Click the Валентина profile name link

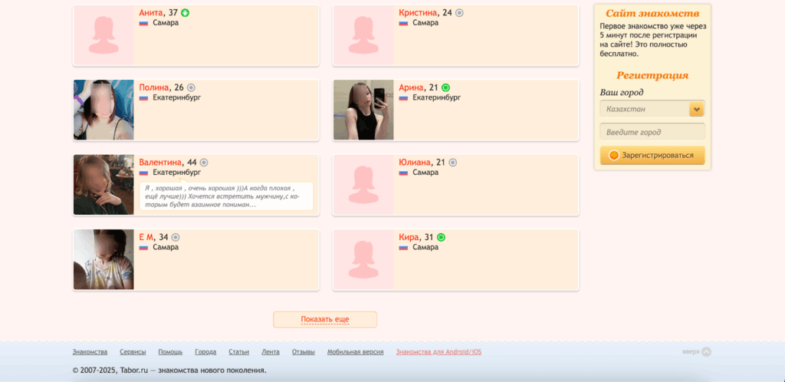(160, 163)
